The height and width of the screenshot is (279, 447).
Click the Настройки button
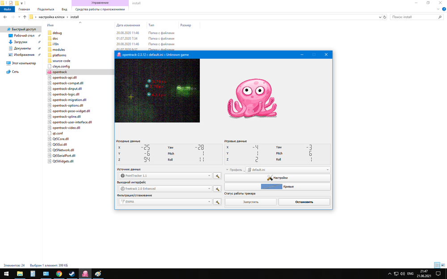[x=277, y=178]
